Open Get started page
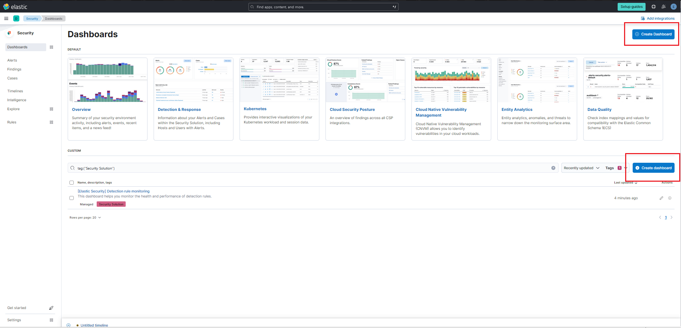This screenshot has height=328, width=681. [x=17, y=308]
